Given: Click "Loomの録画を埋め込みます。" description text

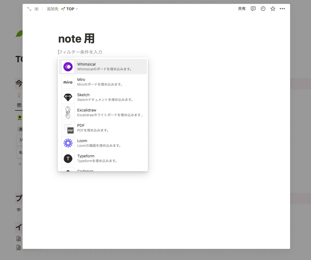Looking at the screenshot, I should pos(99,145).
